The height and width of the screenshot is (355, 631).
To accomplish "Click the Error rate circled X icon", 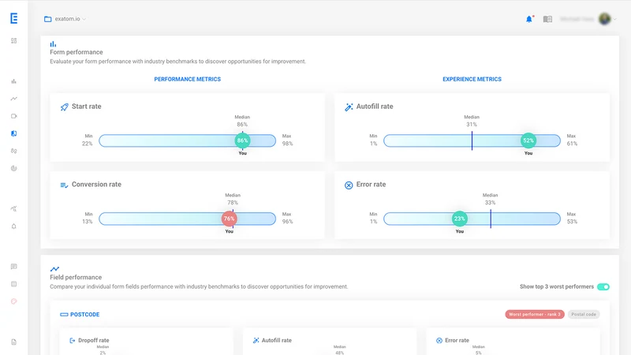I will click(x=349, y=185).
